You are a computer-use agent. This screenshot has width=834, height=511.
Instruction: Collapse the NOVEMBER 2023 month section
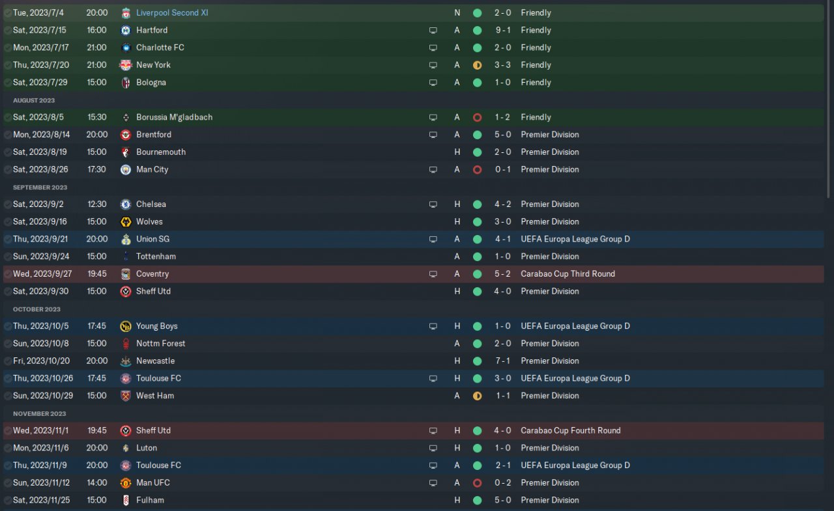[x=40, y=413]
